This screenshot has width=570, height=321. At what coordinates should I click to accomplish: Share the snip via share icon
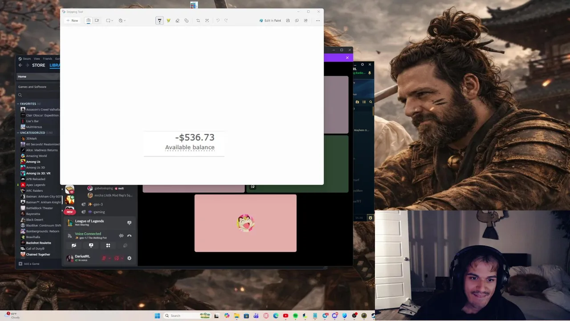coord(305,21)
